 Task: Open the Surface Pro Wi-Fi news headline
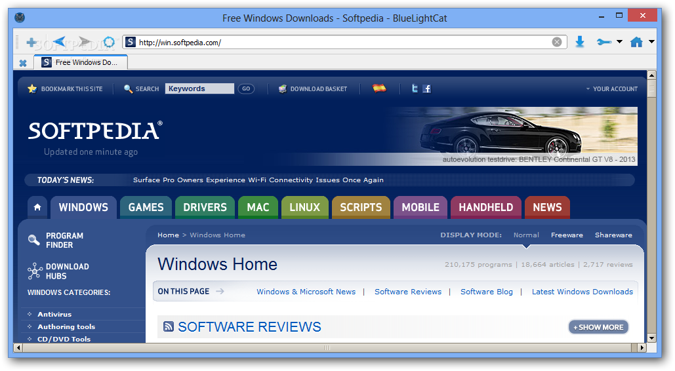pos(258,180)
